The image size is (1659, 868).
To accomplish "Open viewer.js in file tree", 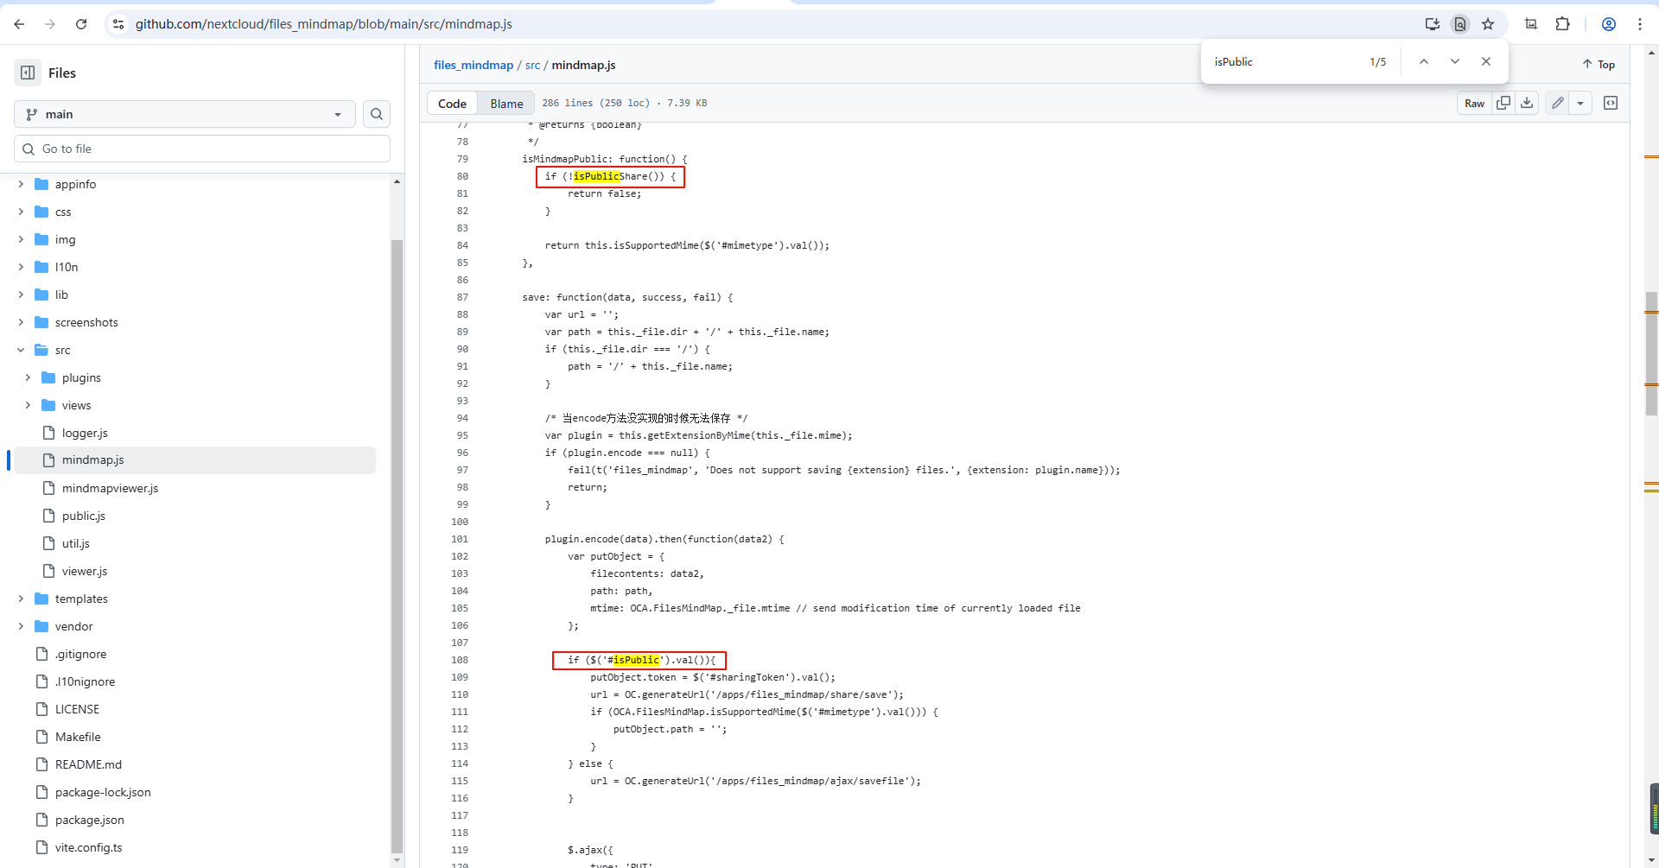I will (85, 571).
